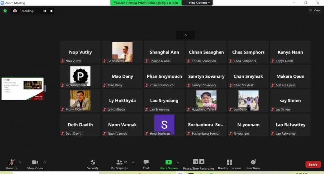Click the Security shield icon
324x174 pixels.
click(93, 162)
